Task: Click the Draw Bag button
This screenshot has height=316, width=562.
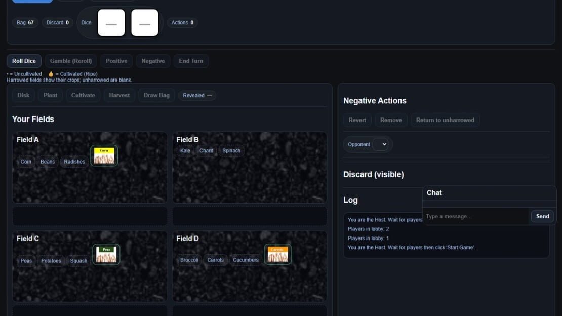Action: [x=156, y=95]
